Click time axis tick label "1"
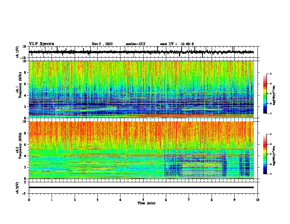290x224 pixels. click(x=52, y=200)
